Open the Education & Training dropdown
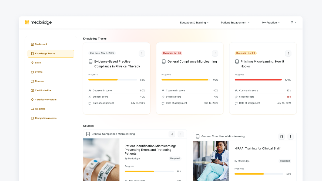The image size is (322, 181). pyautogui.click(x=194, y=23)
